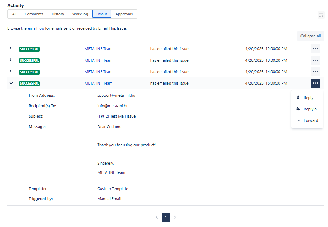Screen dimensions: 328x227
Task: Choose Forward from the actions menu
Action: 310,120
